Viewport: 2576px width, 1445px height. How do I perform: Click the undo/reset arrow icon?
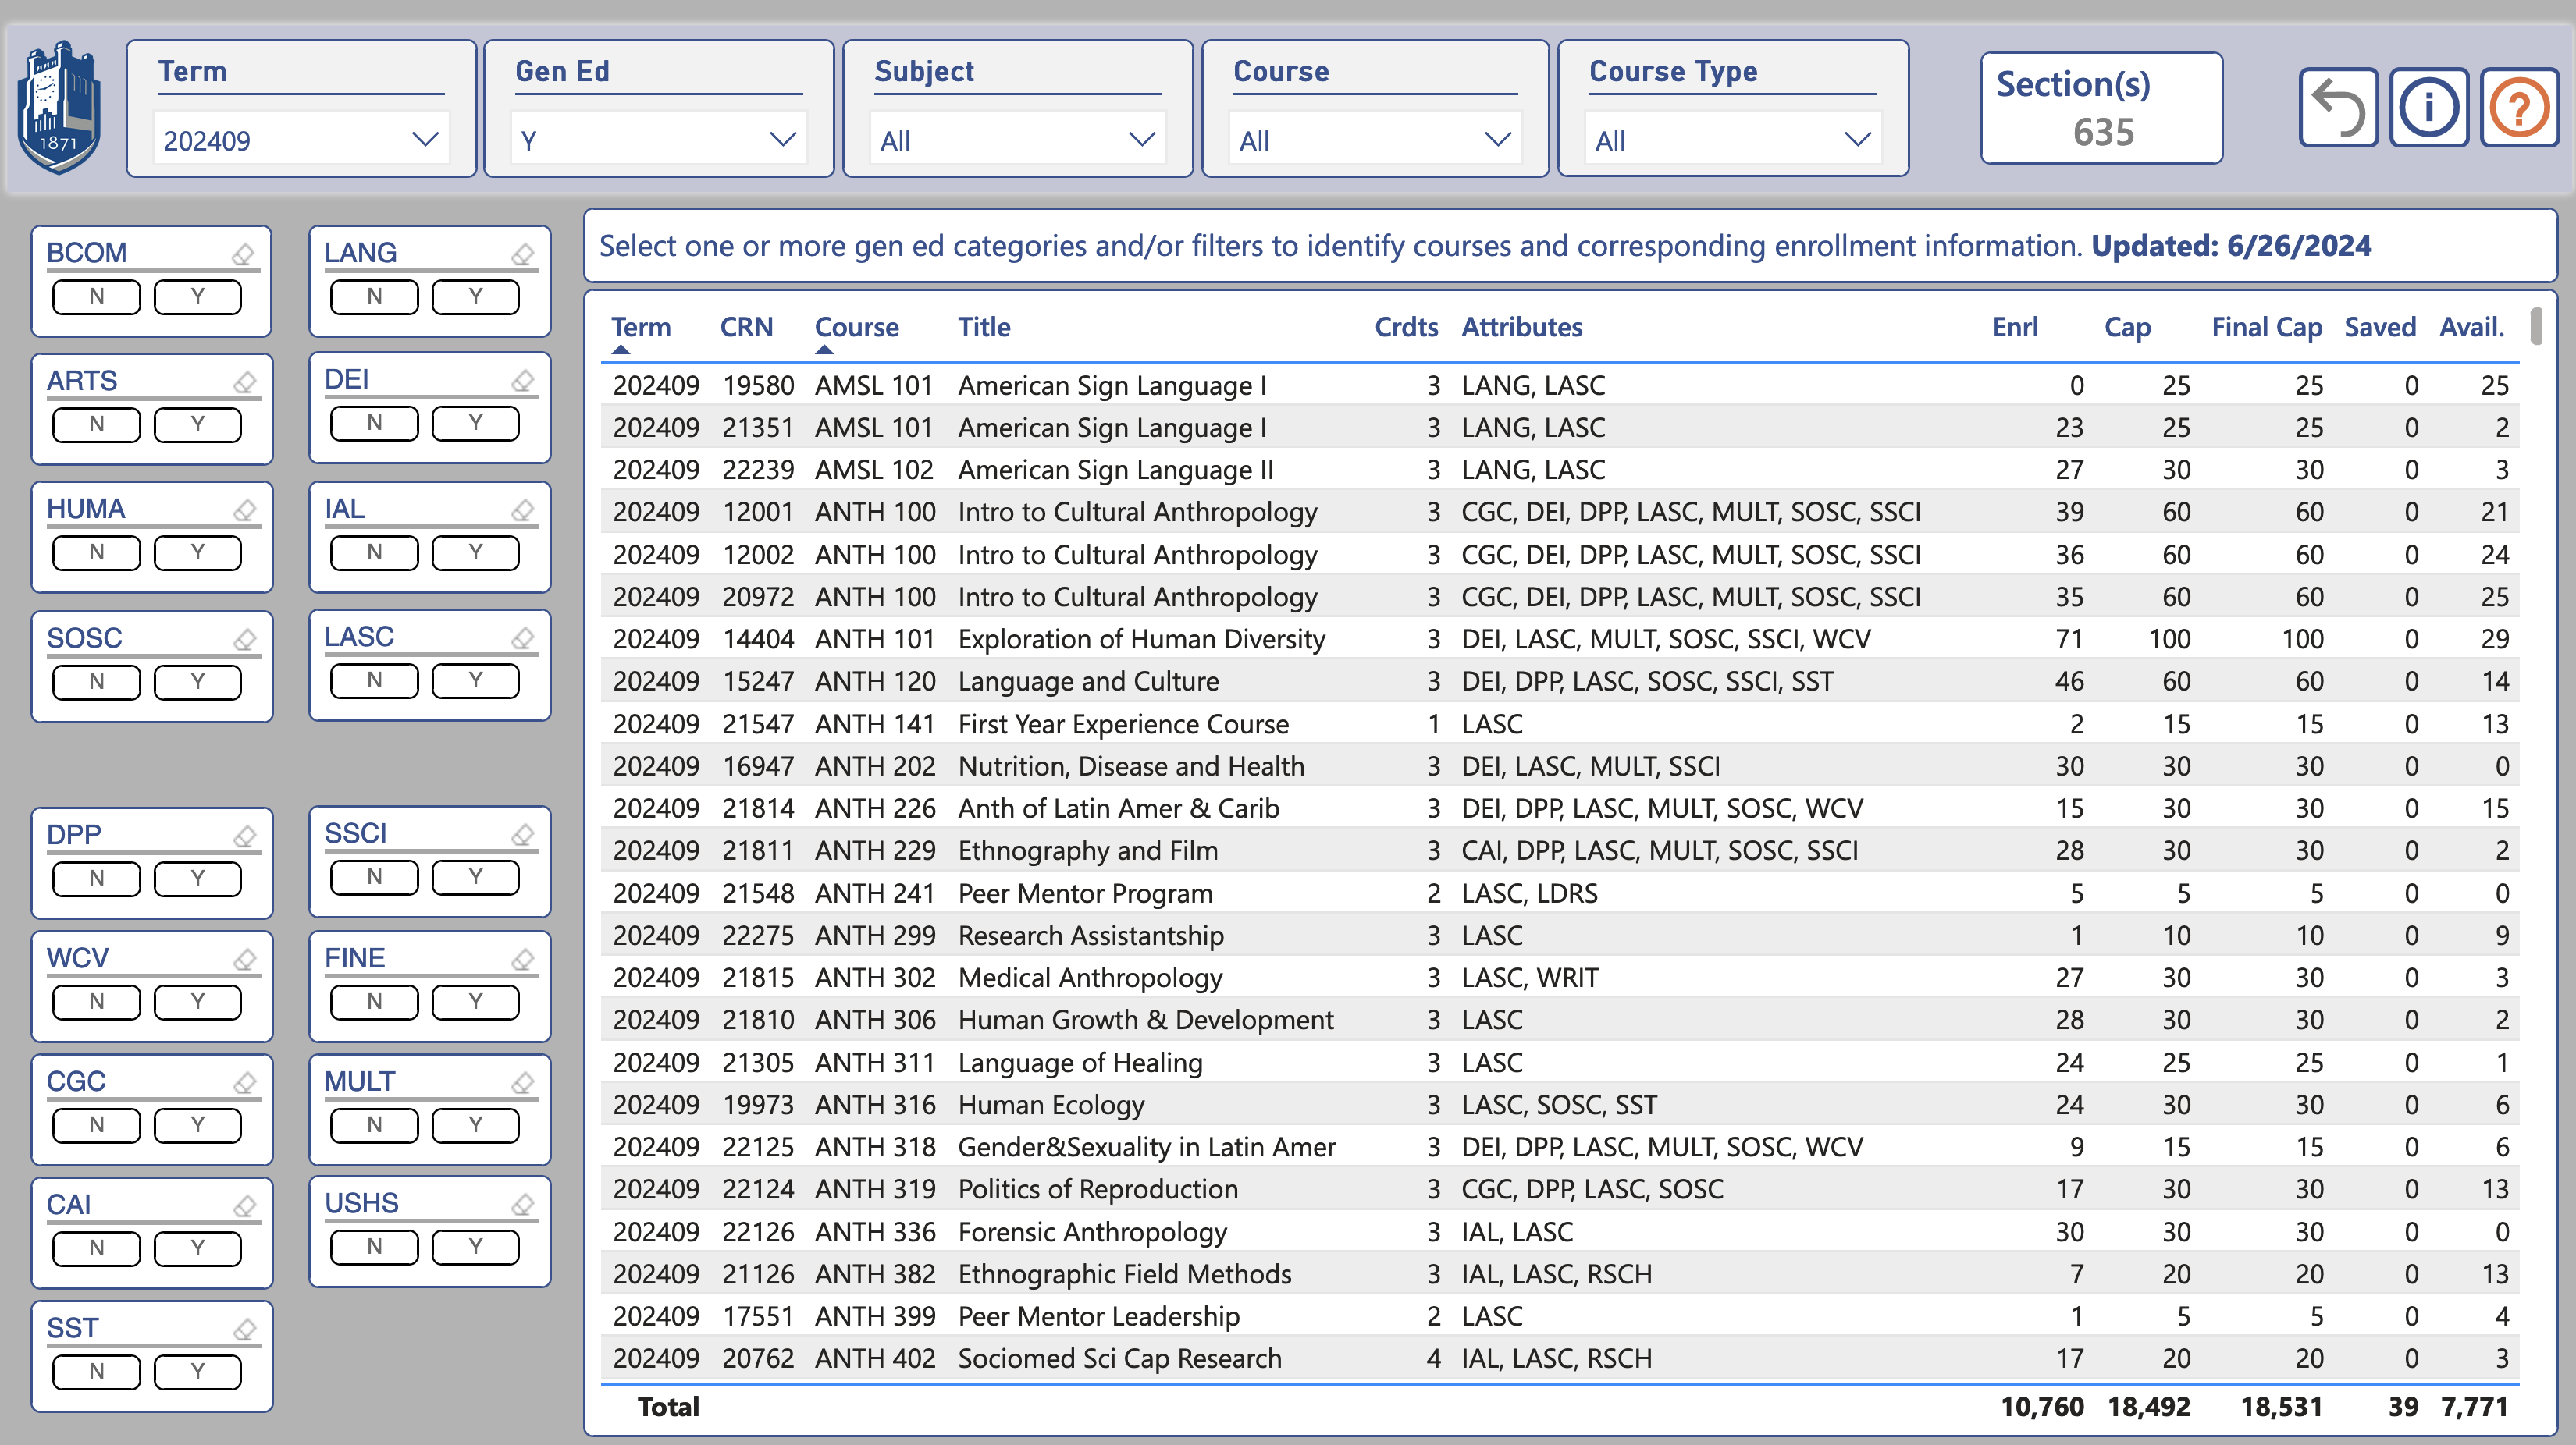2338,108
